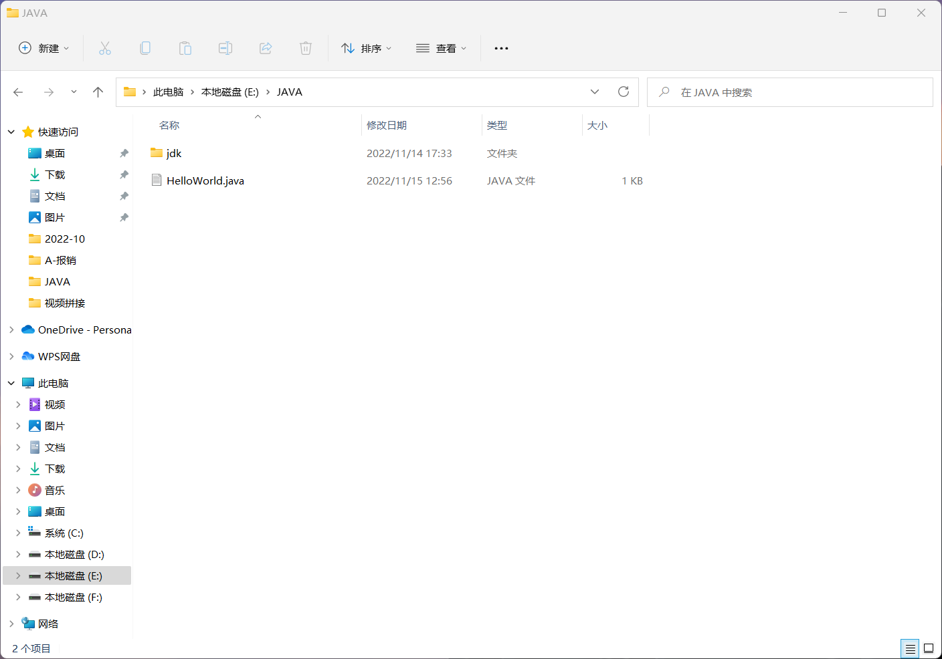942x659 pixels.
Task: Select JAVA folder in quick access
Action: (58, 281)
